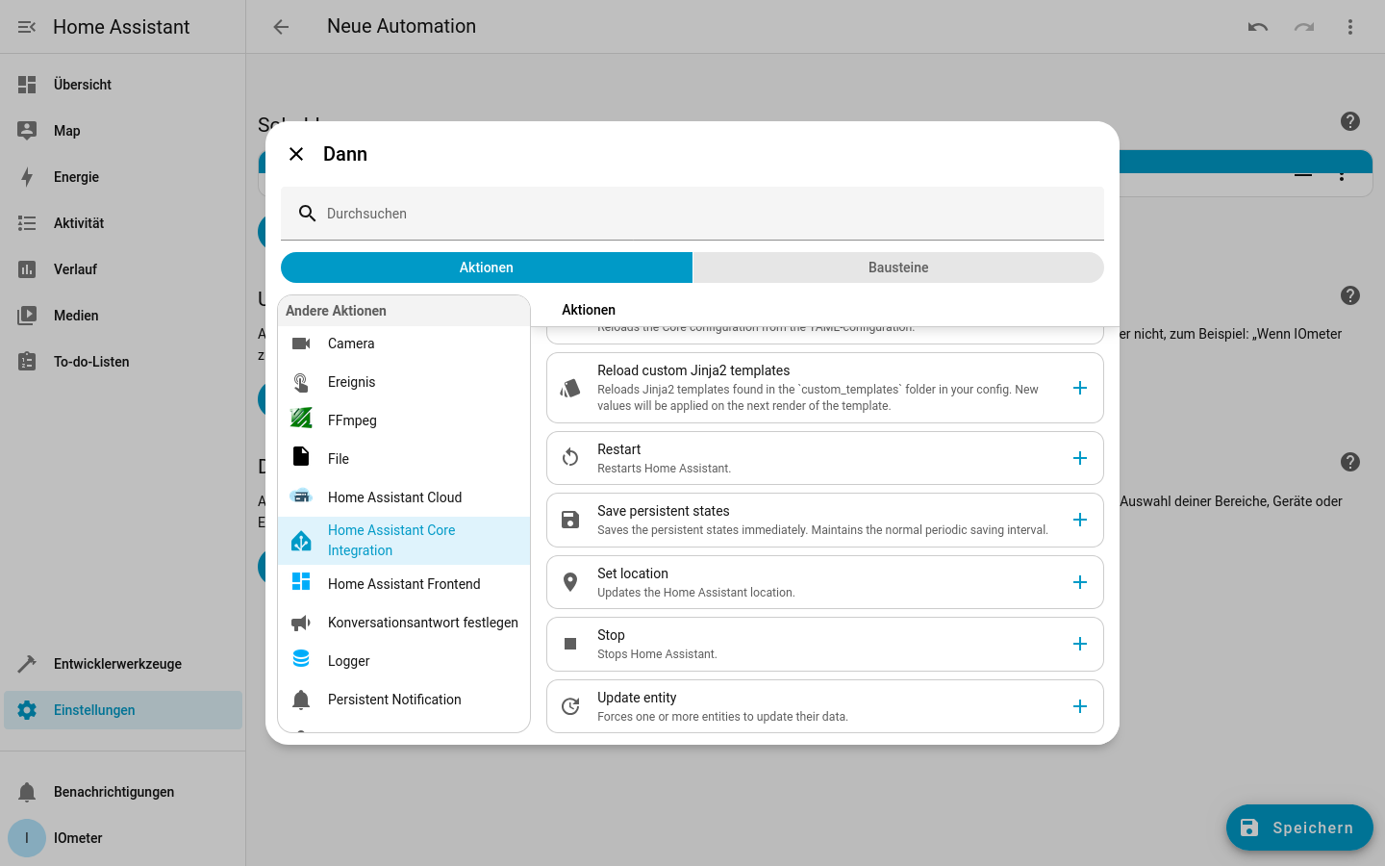Select Logger in the actions list
1385x866 pixels.
point(404,661)
